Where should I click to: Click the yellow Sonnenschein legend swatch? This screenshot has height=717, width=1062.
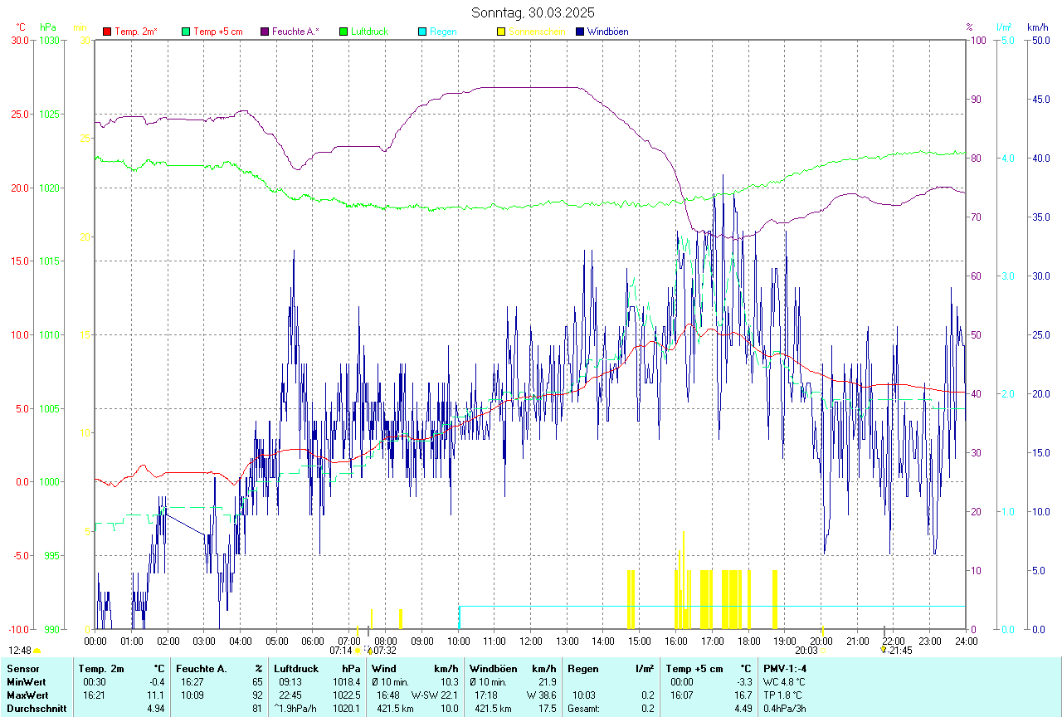(x=501, y=32)
